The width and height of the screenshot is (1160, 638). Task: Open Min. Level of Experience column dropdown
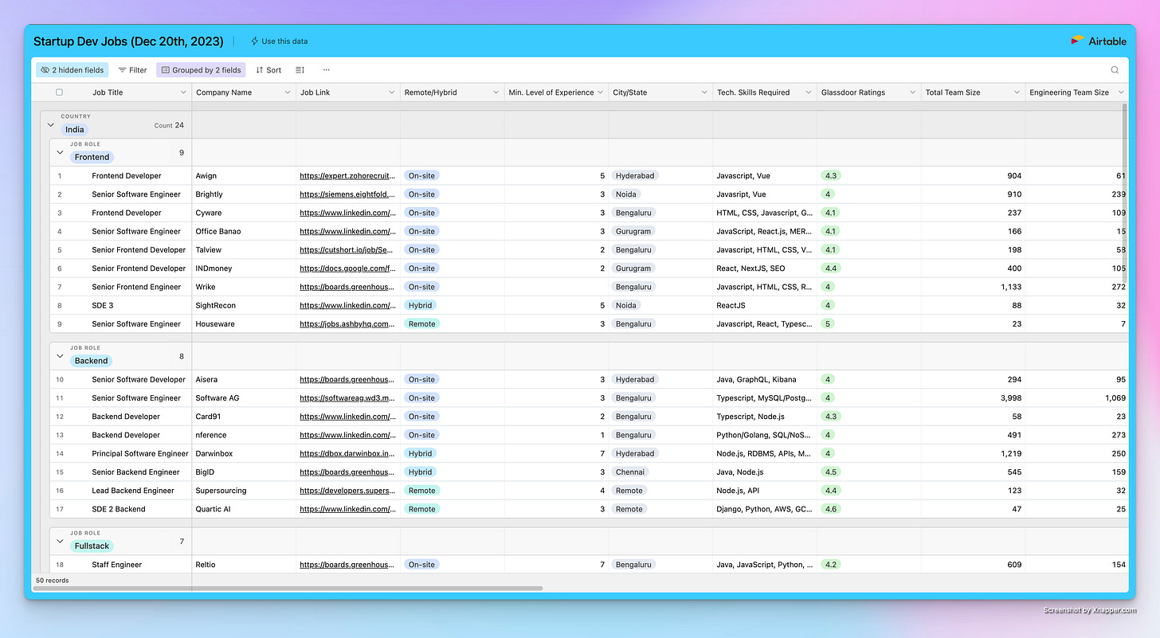tap(600, 92)
